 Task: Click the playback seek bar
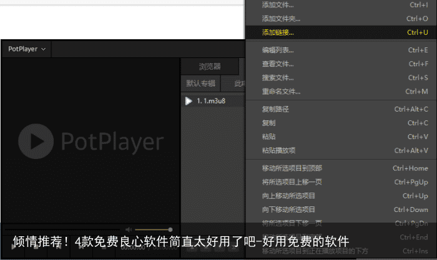62,230
